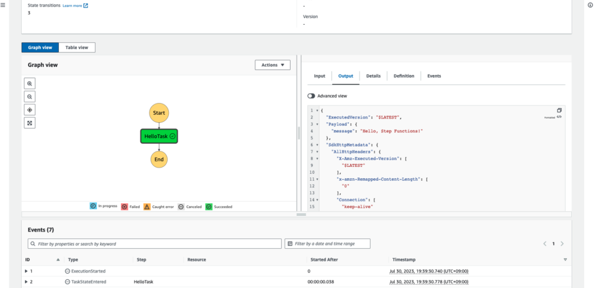596x288 pixels.
Task: Toggle the Advanced view switch
Action: (311, 96)
